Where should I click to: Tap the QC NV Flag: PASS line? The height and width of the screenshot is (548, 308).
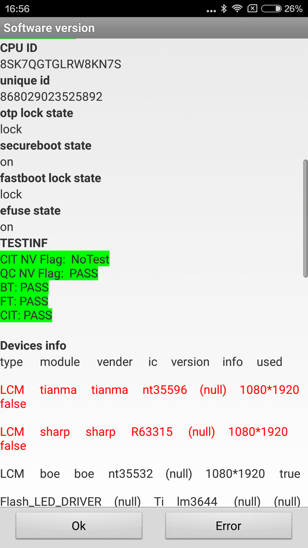[49, 273]
